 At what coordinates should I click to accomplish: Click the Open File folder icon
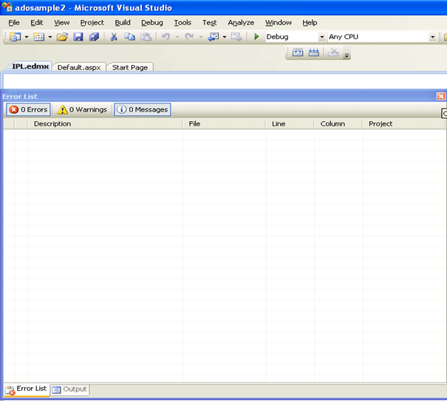[x=62, y=37]
